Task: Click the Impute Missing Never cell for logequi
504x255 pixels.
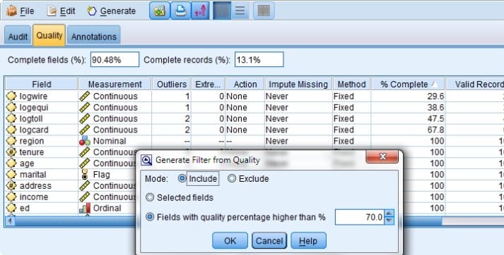Action: tap(298, 107)
